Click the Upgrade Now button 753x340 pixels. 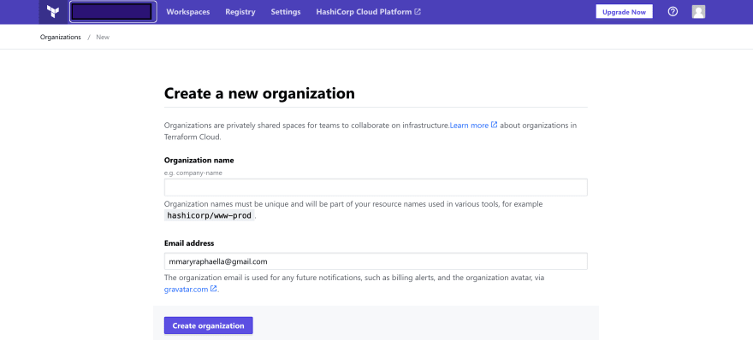pyautogui.click(x=624, y=12)
